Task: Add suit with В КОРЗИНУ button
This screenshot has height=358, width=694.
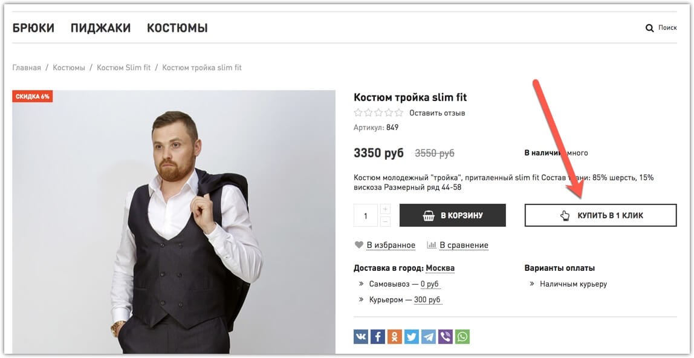Action: [x=452, y=215]
